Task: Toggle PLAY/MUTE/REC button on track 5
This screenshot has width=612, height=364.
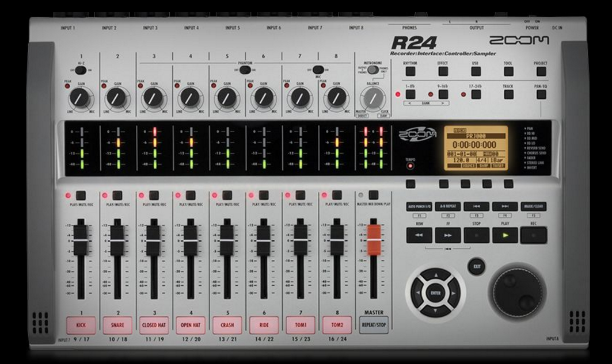Action: click(x=227, y=196)
